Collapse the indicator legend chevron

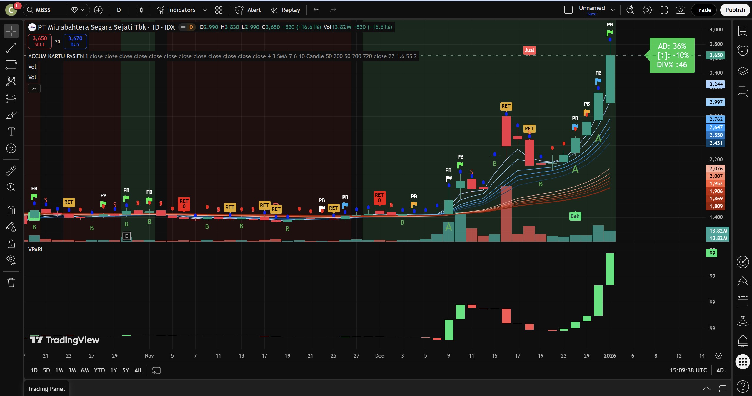pos(34,88)
